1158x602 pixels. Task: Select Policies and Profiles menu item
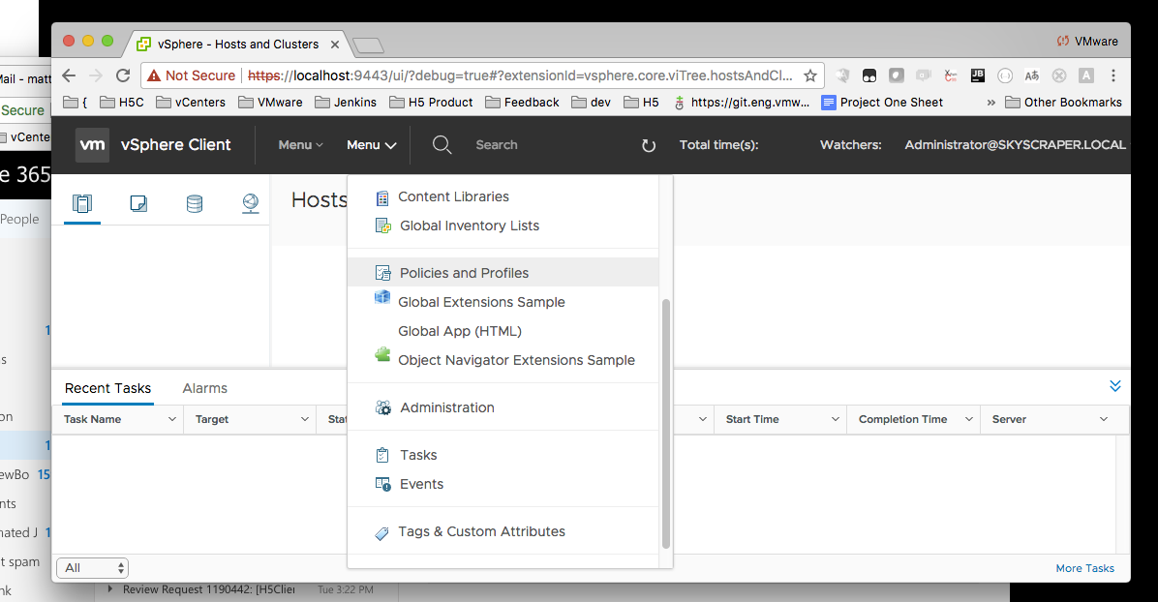(x=503, y=273)
